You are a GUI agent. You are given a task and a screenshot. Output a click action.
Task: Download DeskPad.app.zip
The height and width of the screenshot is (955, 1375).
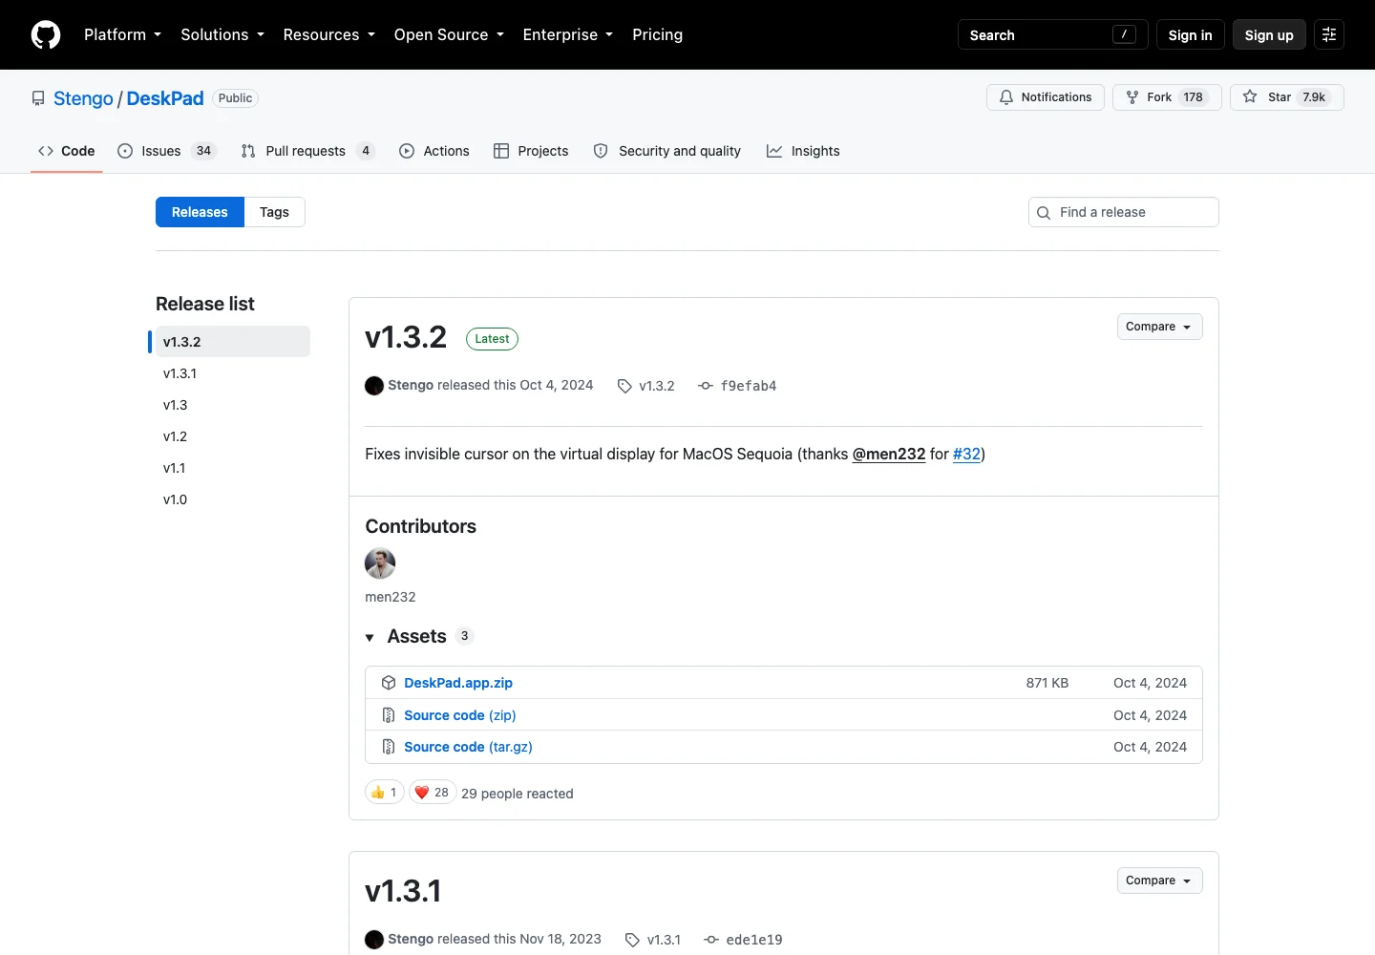click(458, 683)
